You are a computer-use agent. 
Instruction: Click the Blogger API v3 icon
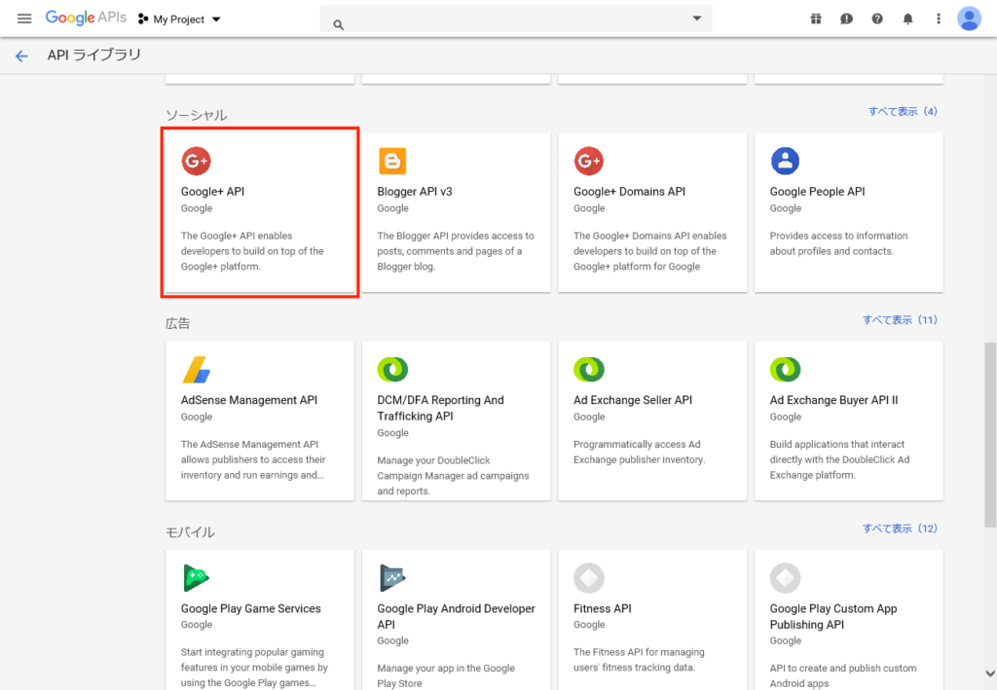392,161
